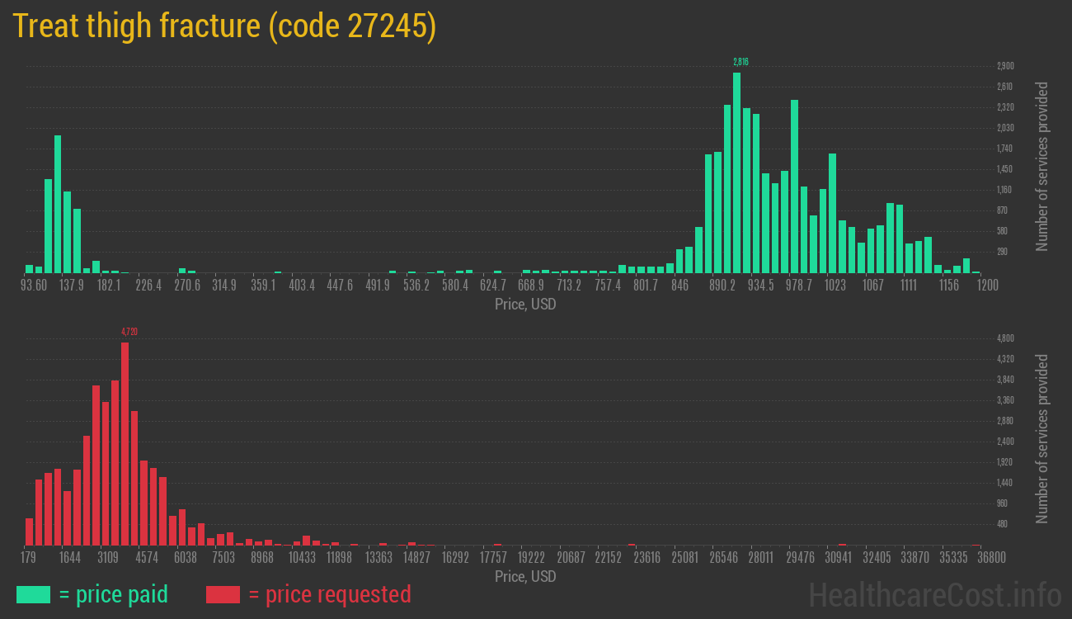Open the HealthcareCost.info watermark link

click(934, 594)
